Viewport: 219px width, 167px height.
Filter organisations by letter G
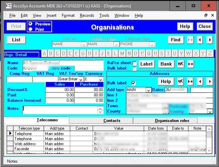coord(83,53)
